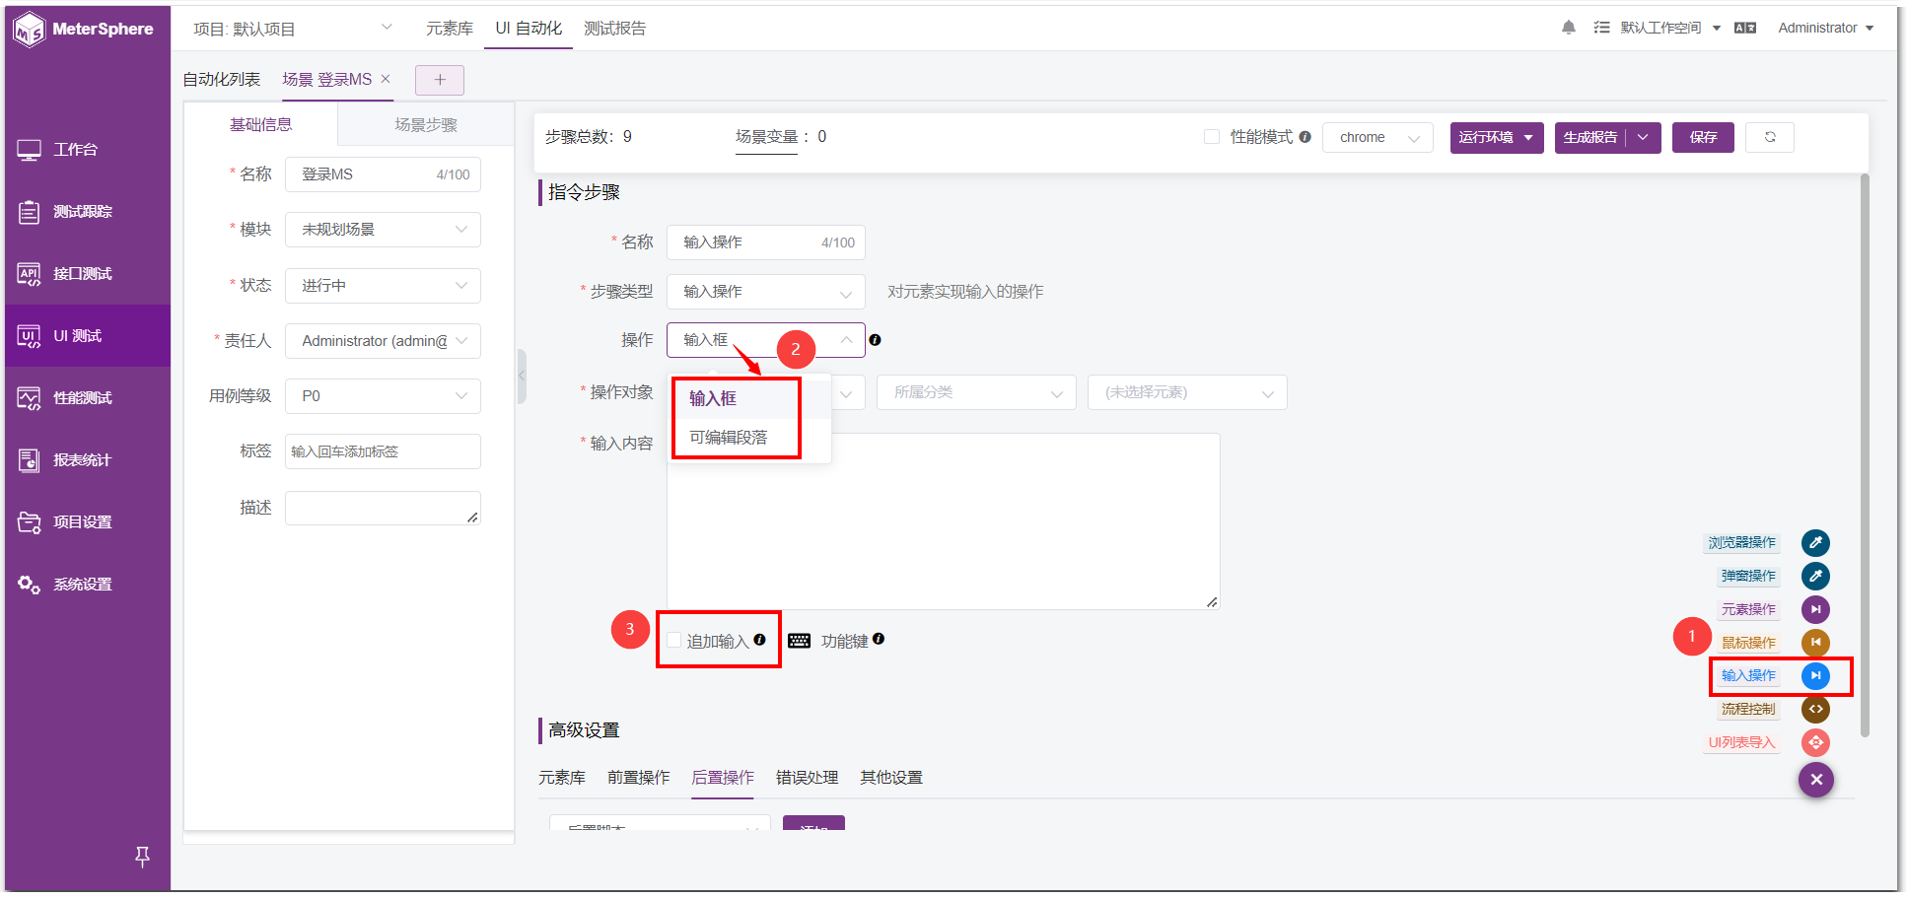Image resolution: width=1906 pixels, height=899 pixels.
Task: Click 场景变量 link
Action: [x=767, y=137]
